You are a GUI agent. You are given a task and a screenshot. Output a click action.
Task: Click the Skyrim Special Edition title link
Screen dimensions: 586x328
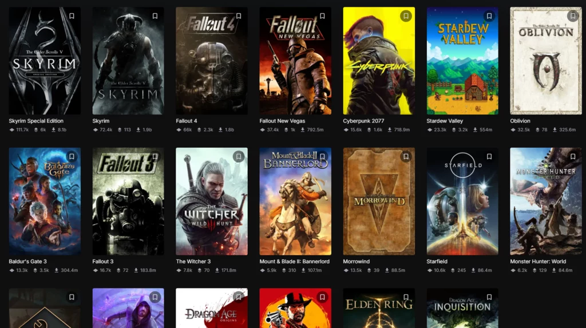[x=36, y=121]
